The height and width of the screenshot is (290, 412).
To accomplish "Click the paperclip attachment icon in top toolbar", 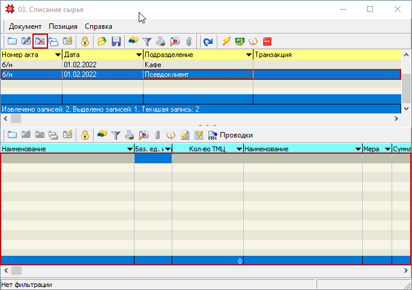I will click(x=189, y=41).
